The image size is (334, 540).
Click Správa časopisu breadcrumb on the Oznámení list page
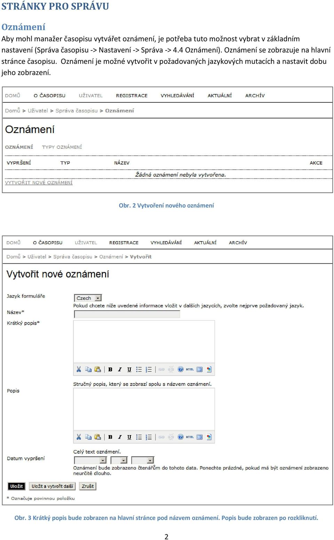(x=77, y=110)
